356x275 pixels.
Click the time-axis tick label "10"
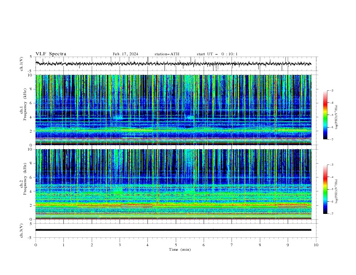[x=316, y=245]
